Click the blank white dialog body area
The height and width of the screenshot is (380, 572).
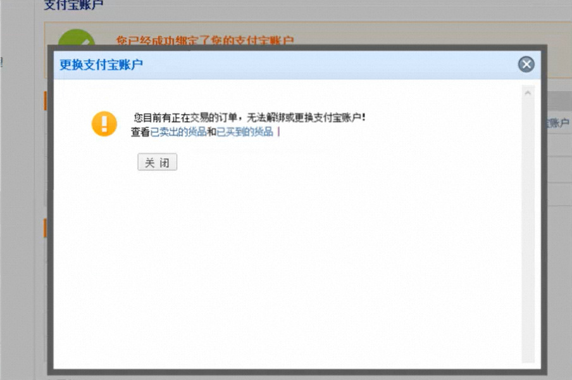click(285, 266)
